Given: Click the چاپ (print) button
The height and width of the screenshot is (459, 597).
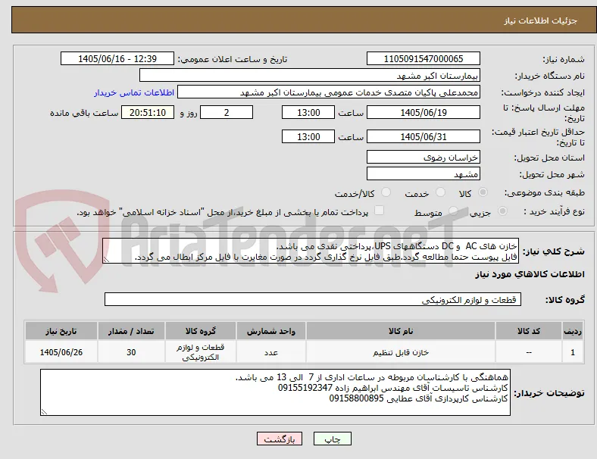Looking at the screenshot, I should (x=333, y=439).
